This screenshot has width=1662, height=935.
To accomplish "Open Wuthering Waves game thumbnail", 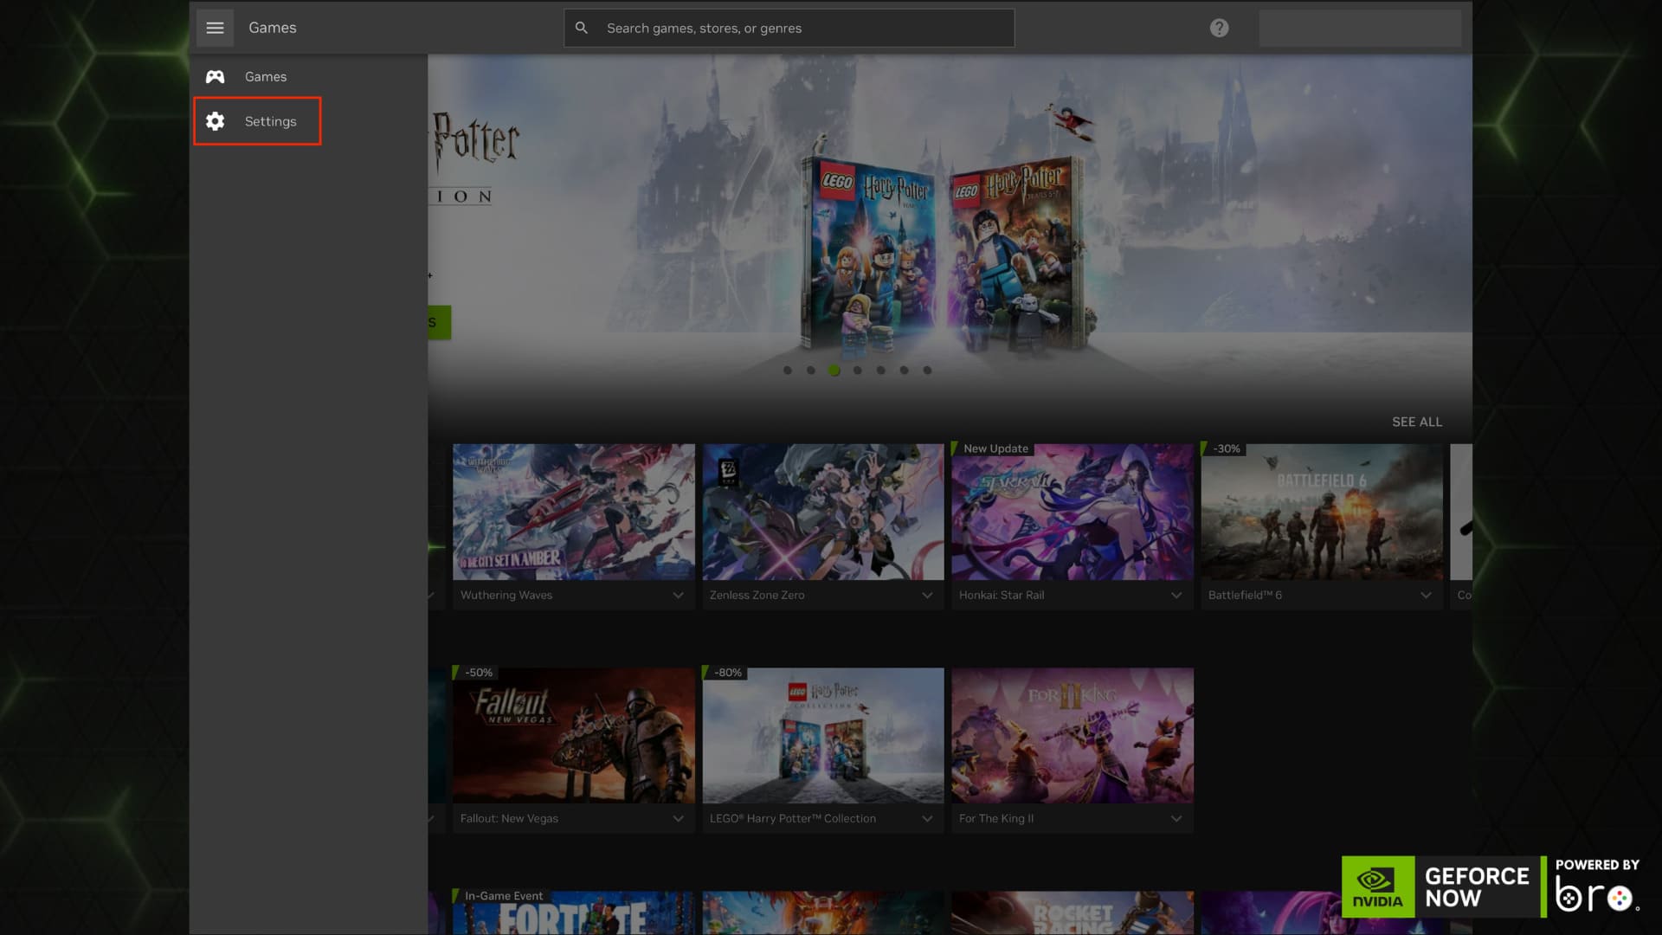I will [x=574, y=512].
